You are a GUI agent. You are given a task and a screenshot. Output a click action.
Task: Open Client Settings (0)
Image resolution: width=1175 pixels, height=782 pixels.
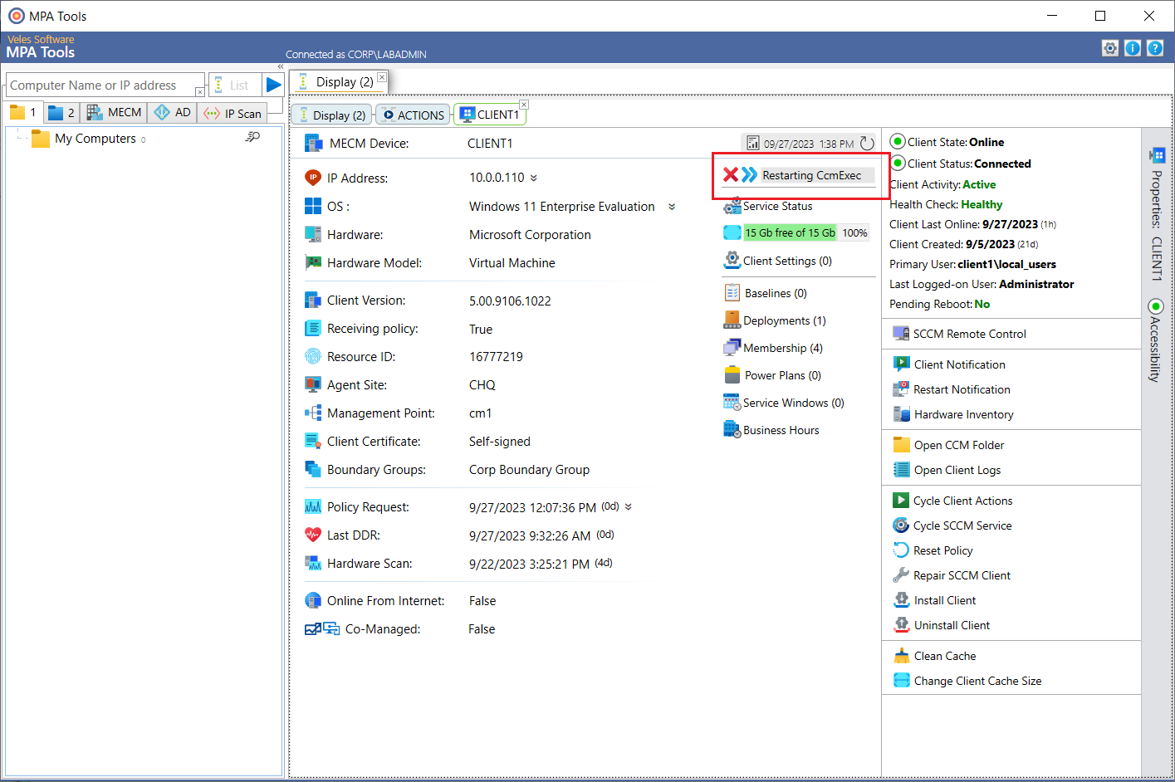click(787, 261)
